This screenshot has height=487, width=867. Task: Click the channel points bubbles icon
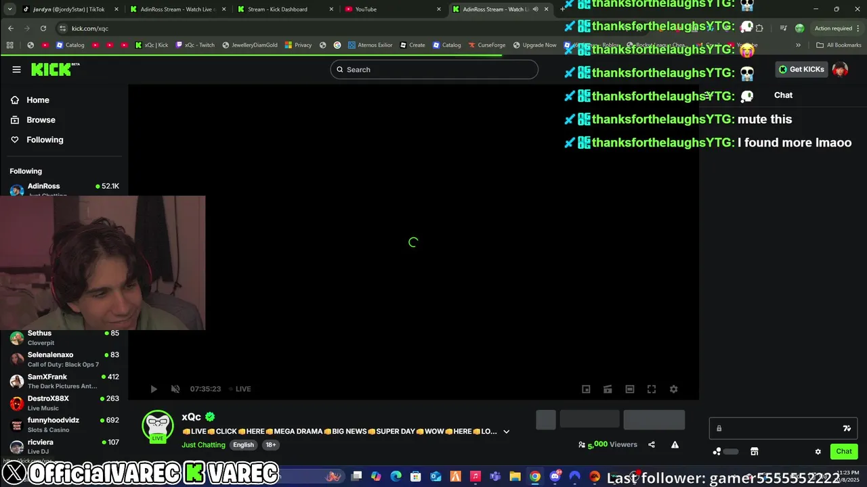point(717,451)
